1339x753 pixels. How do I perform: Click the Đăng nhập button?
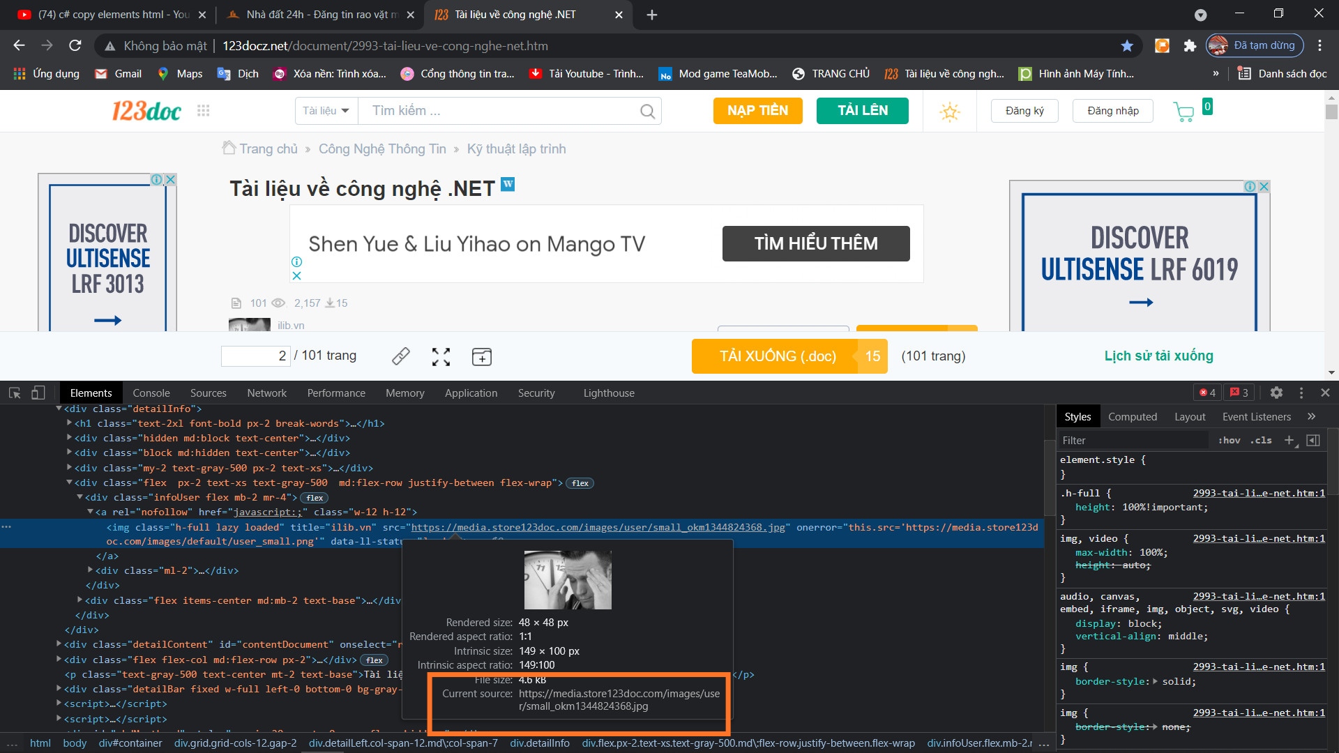click(x=1112, y=110)
